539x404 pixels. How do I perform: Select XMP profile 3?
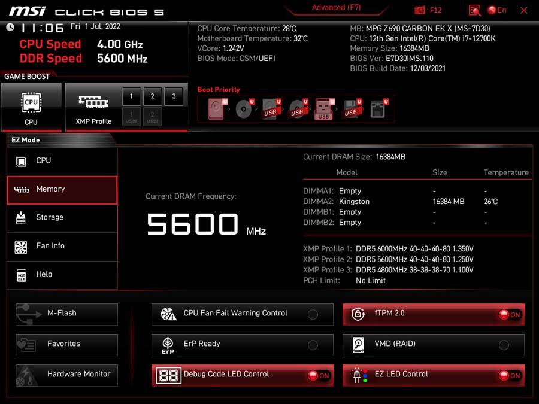(174, 96)
